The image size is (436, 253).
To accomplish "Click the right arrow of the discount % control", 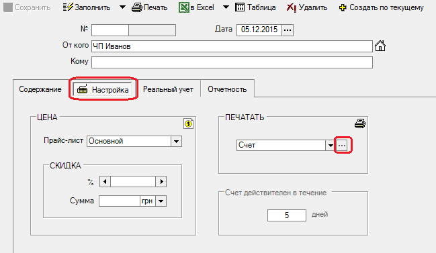I will [161, 182].
